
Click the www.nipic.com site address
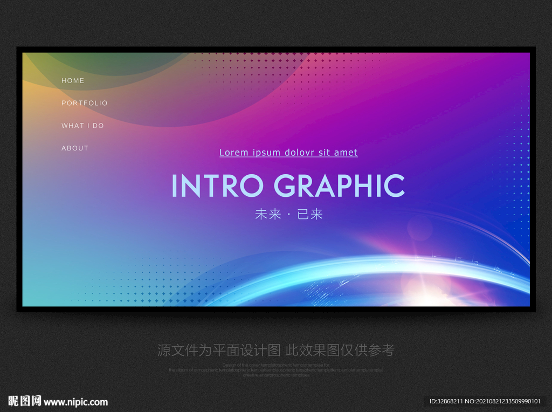[76, 402]
